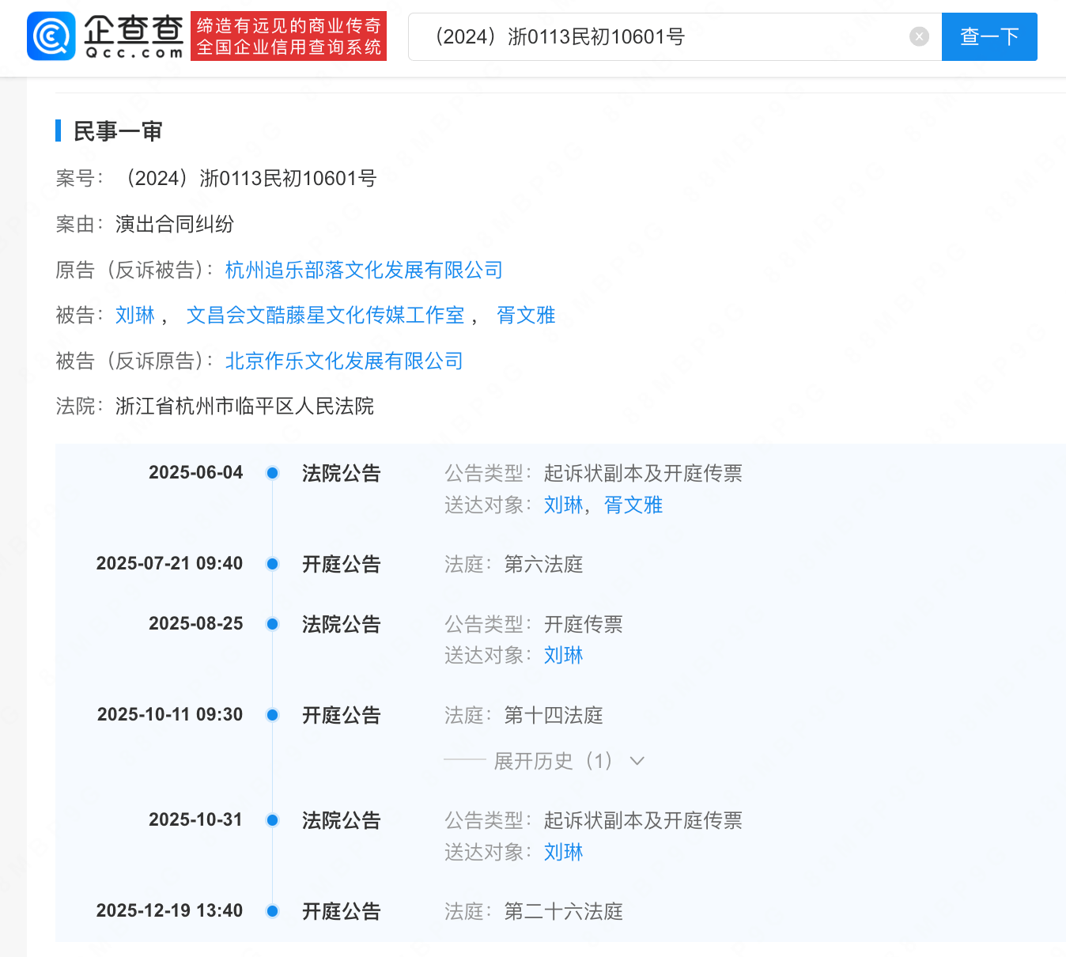Viewport: 1066px width, 957px height.
Task: Open plaintiff 杭州追乐部落文化发展有限公司 link
Action: pyautogui.click(x=364, y=270)
